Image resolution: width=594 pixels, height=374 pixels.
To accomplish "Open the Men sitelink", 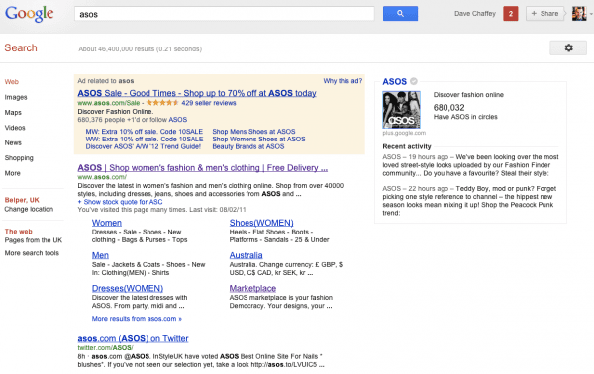I will 100,255.
